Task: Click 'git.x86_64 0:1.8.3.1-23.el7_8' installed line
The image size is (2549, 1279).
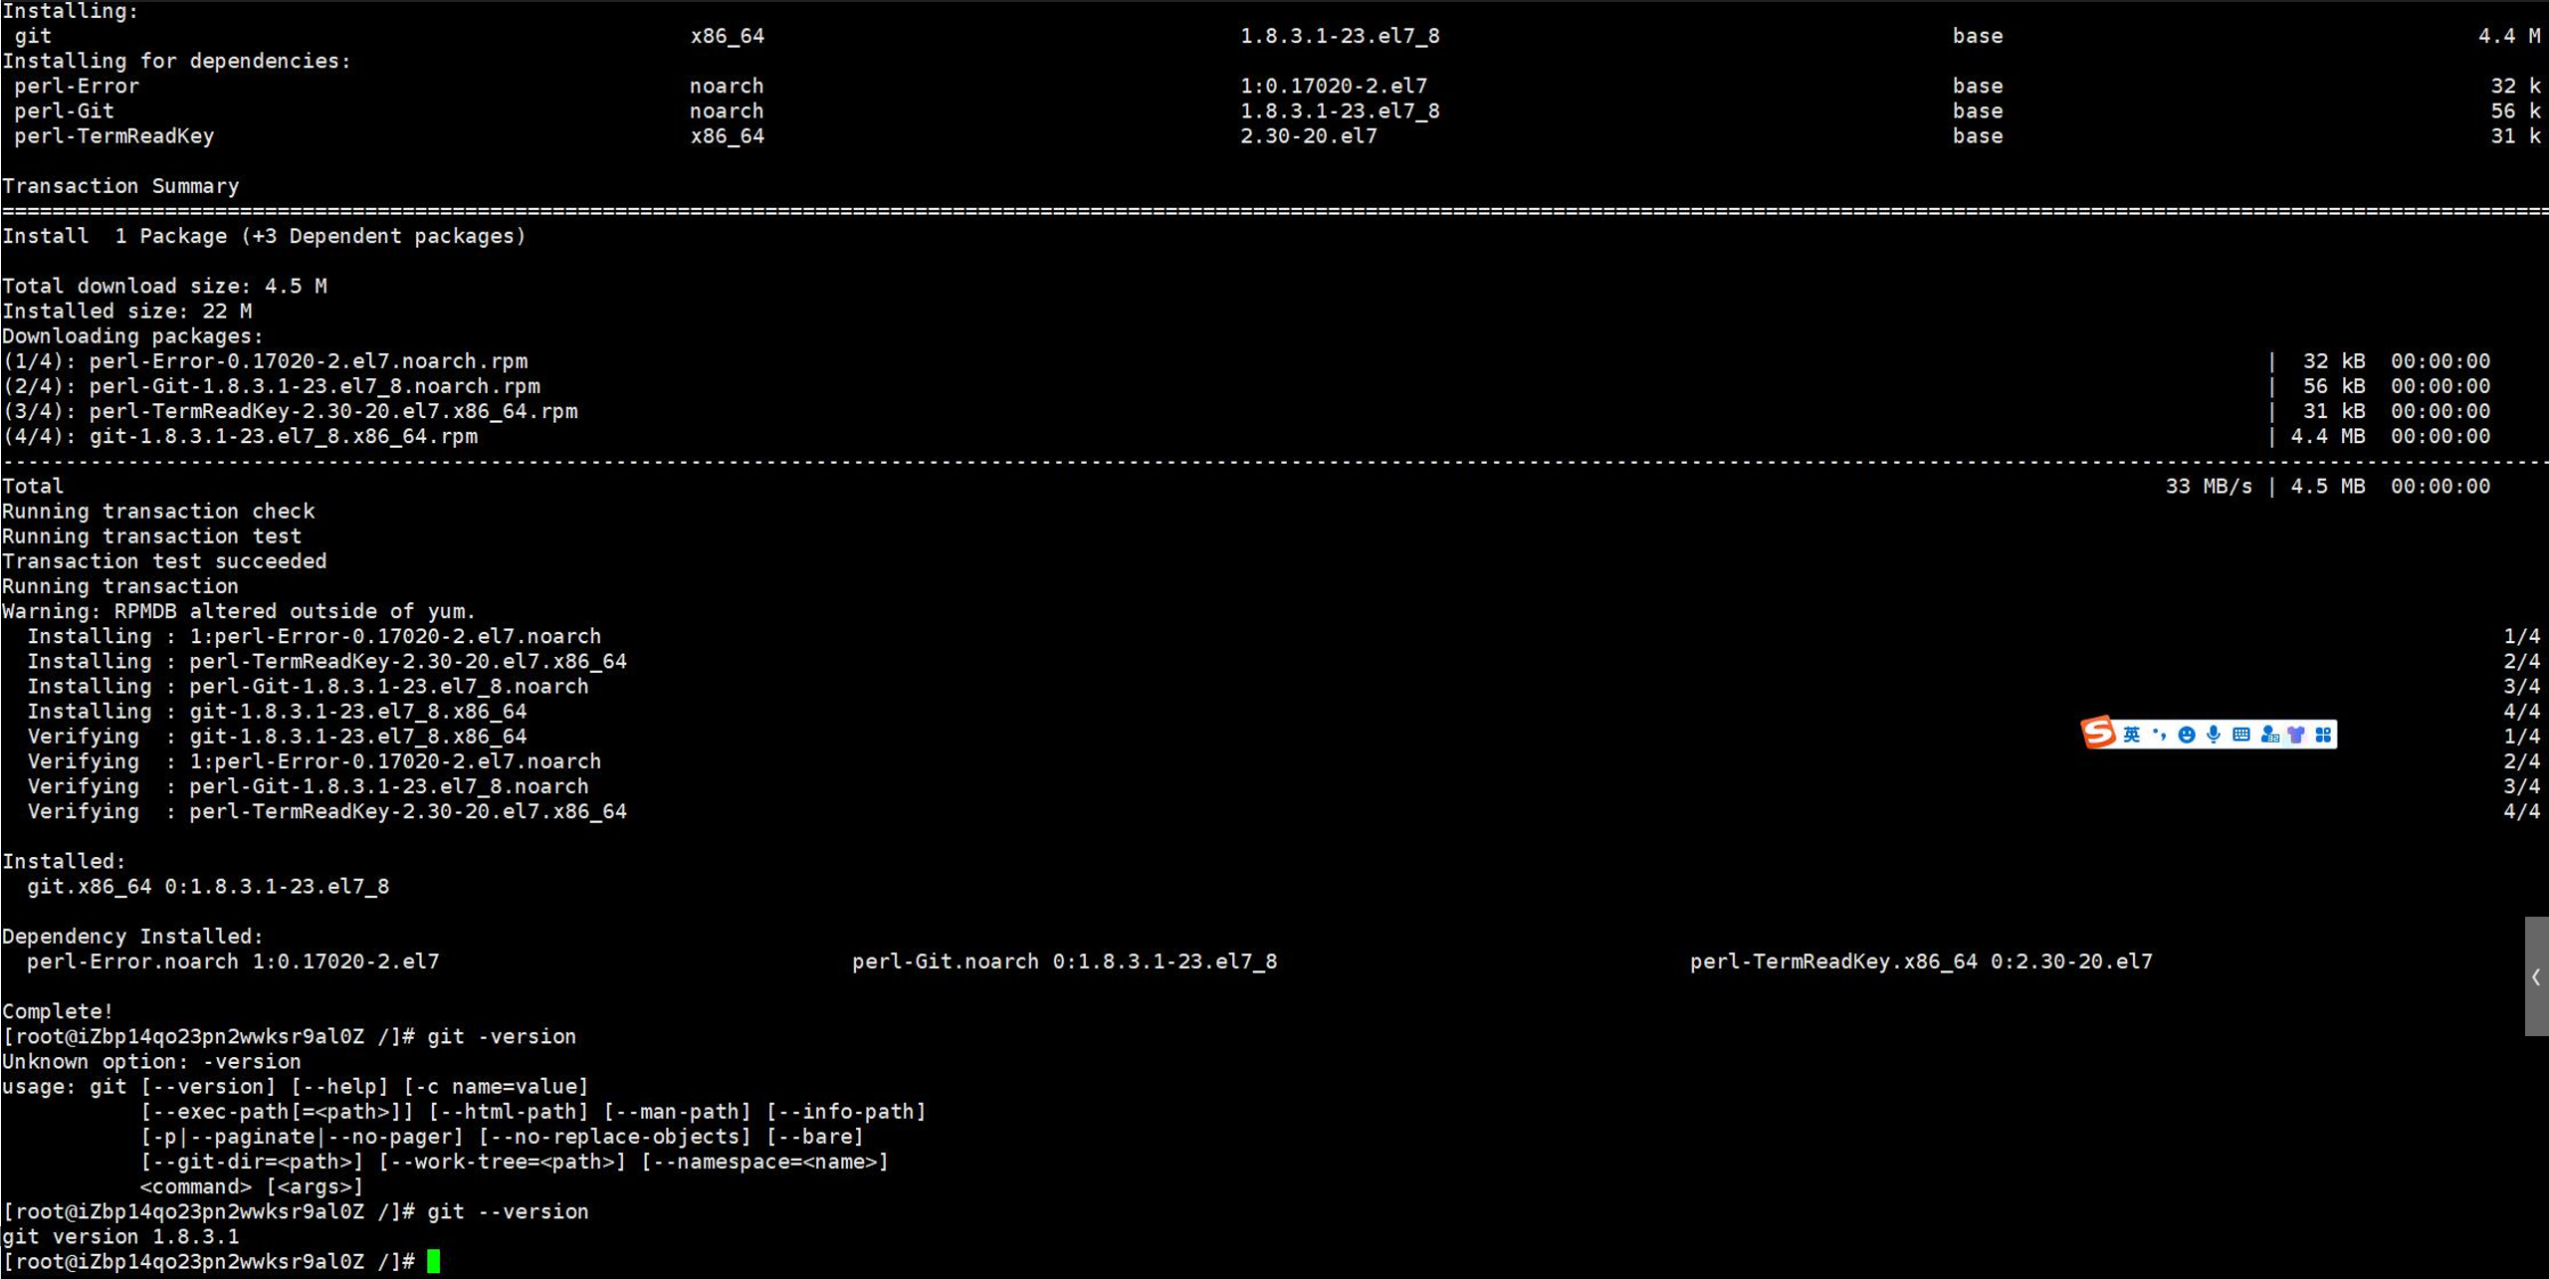Action: 208,886
